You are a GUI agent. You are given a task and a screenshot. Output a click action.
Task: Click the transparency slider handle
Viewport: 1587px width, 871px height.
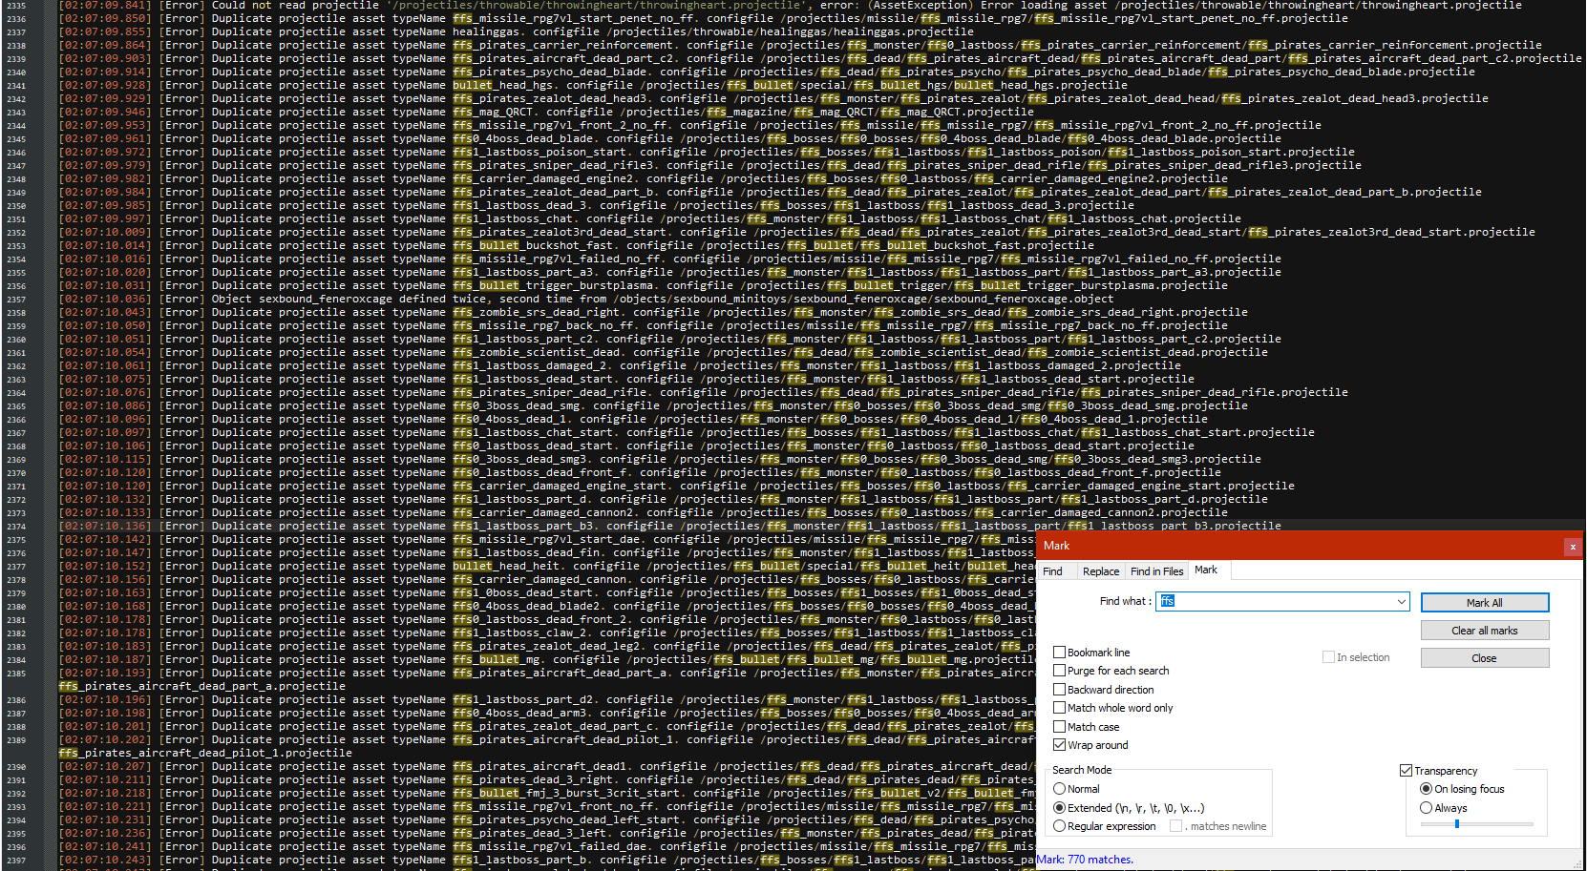pos(1456,824)
